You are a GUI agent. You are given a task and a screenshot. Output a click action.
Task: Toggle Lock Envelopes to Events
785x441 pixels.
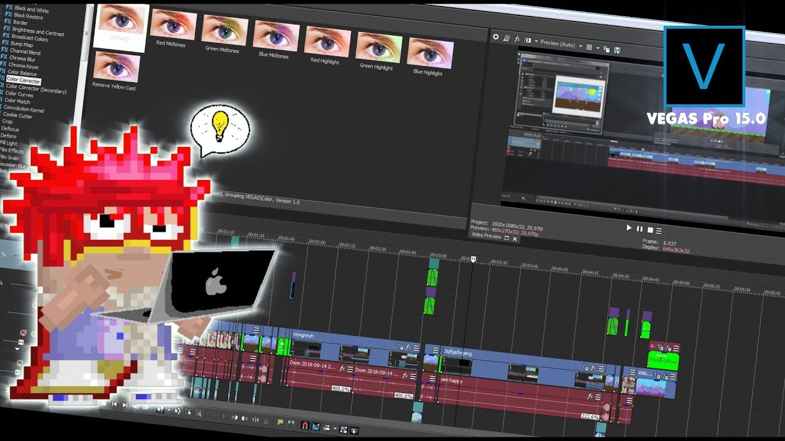click(343, 429)
